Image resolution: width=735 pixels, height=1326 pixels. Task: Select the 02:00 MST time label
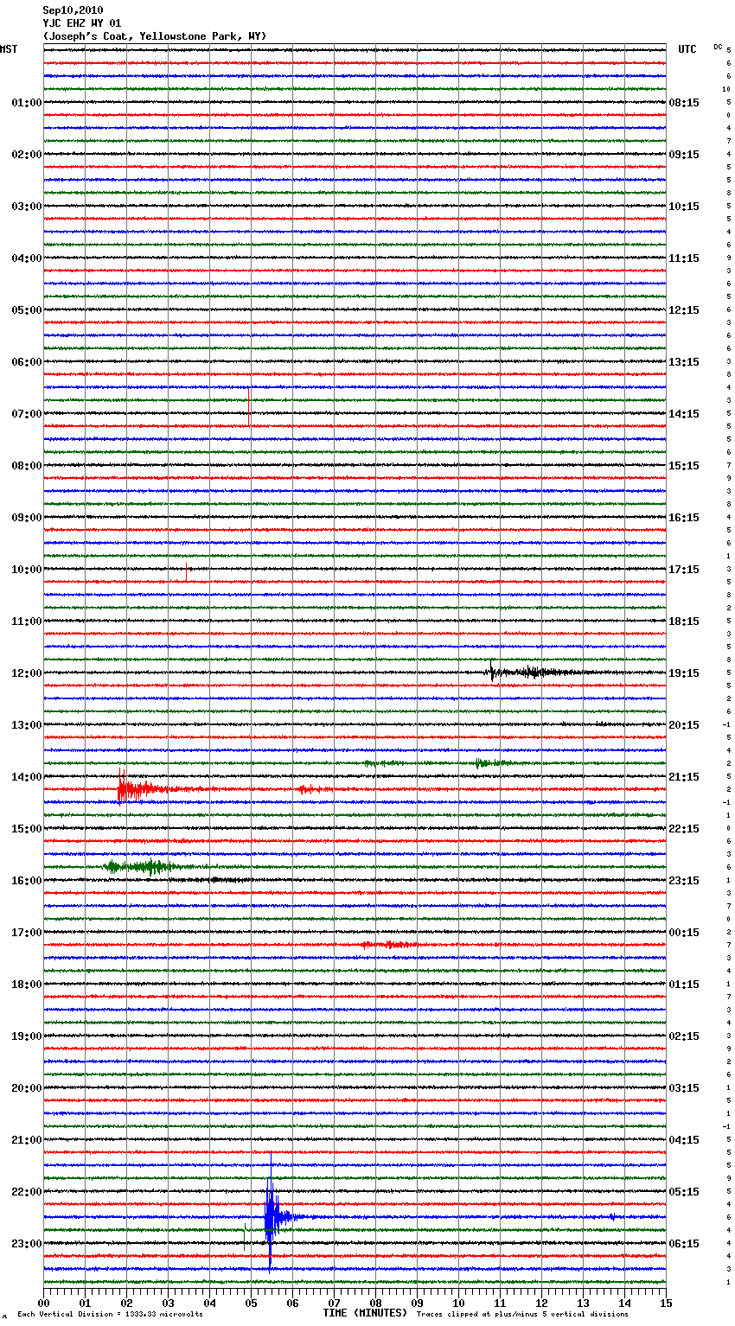click(x=27, y=155)
